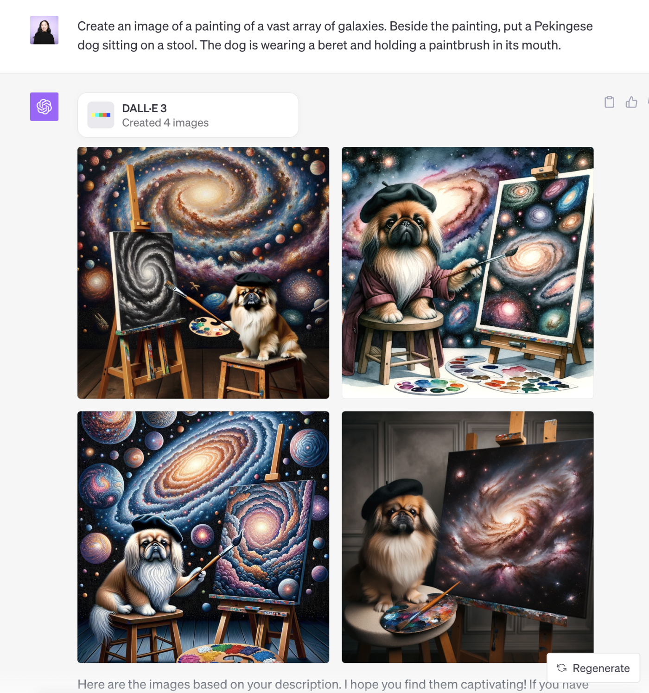Screen dimensions: 649x693
Task: Open the top-left galaxy painting image
Action: coord(203,273)
